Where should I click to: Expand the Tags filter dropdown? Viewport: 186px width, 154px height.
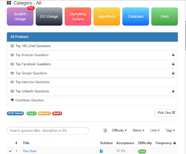click(170, 130)
